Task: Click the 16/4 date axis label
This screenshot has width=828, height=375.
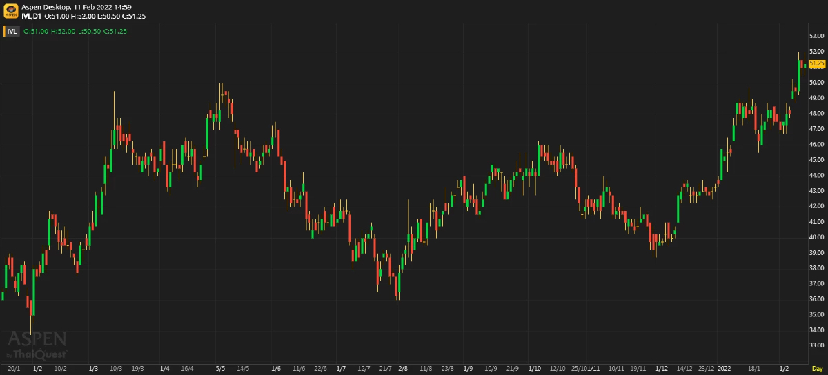Action: (x=187, y=369)
